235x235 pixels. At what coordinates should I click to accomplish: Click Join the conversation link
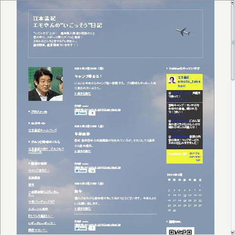pyautogui.click(x=195, y=157)
